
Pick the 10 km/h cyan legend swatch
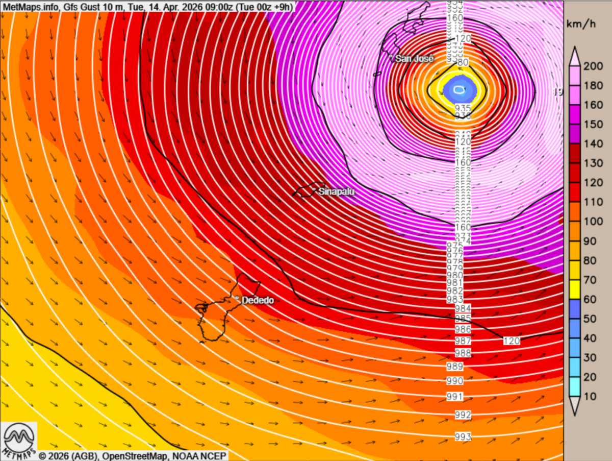574,387
